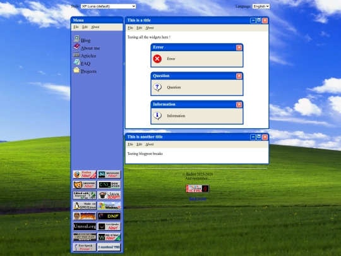Click the purple book icon beside About me
The image size is (341, 256).
pyautogui.click(x=76, y=46)
